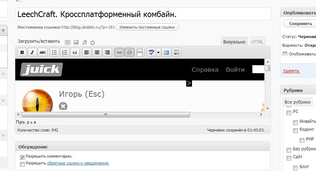Show the kitchen sink toolbar row
This screenshot has height=171, width=316.
click(x=177, y=53)
